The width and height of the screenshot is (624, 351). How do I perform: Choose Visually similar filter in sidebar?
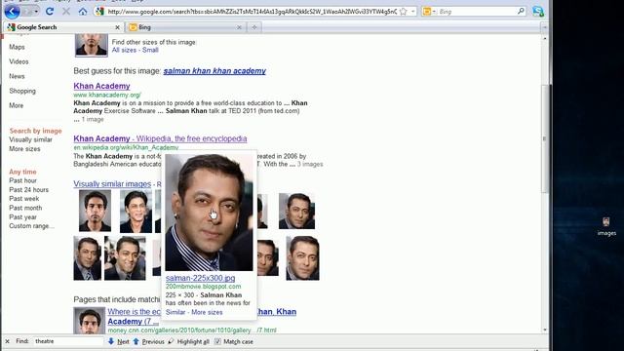point(30,139)
